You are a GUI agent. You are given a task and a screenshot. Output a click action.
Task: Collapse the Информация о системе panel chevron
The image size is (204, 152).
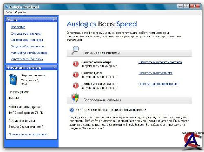54,67
